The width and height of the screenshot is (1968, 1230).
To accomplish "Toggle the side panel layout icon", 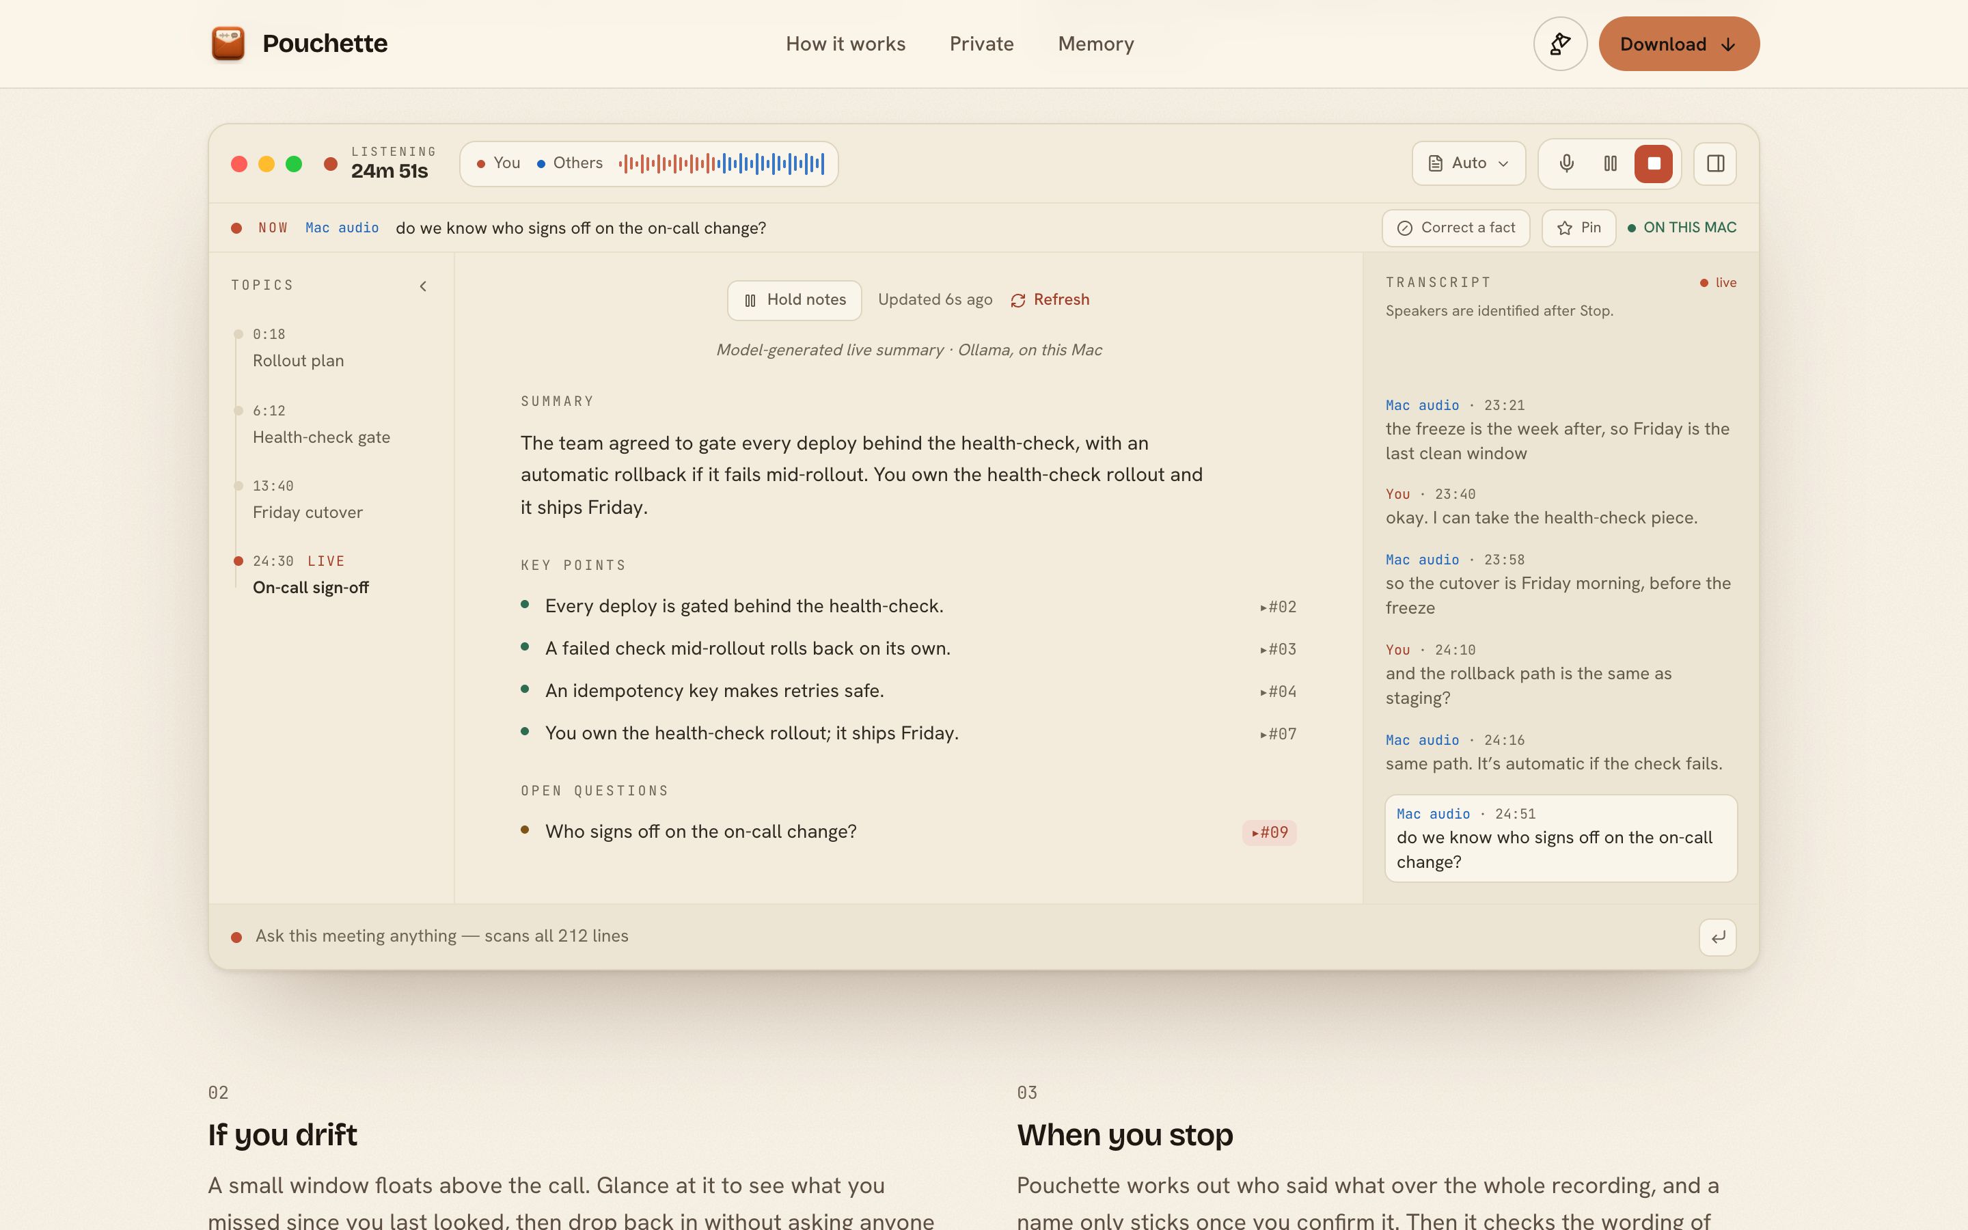I will (1715, 163).
